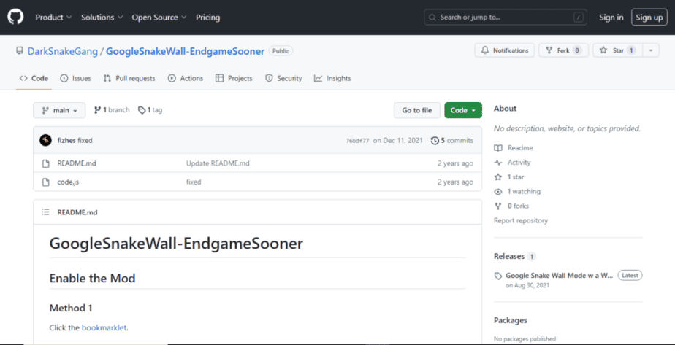Click the GitHub octocat logo

15,18
